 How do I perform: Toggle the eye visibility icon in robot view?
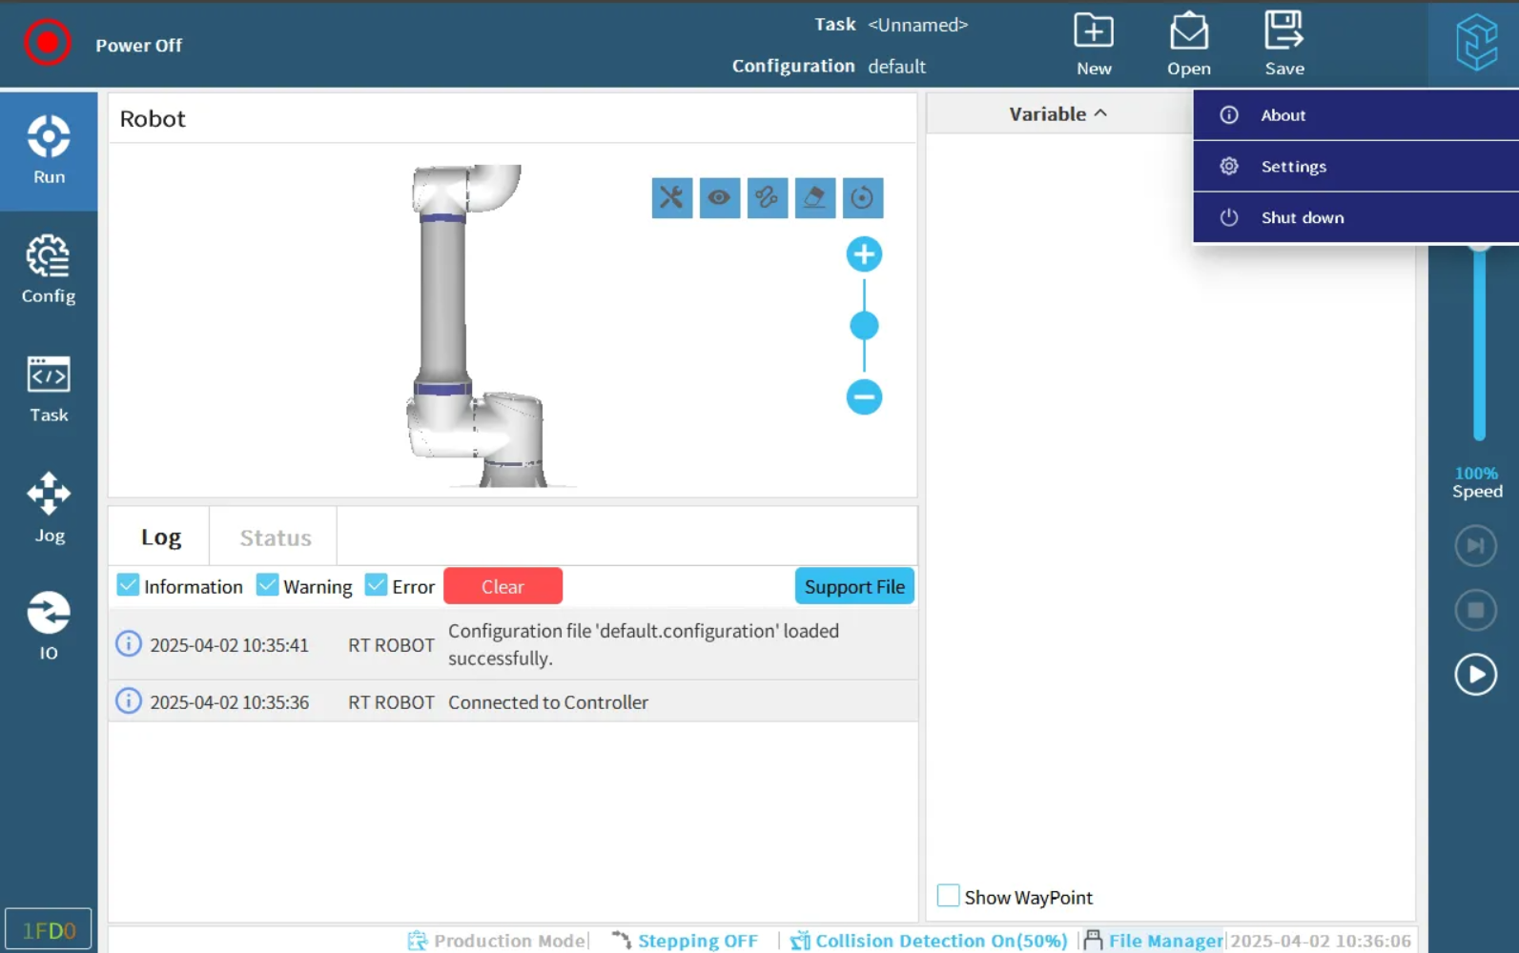(x=719, y=198)
